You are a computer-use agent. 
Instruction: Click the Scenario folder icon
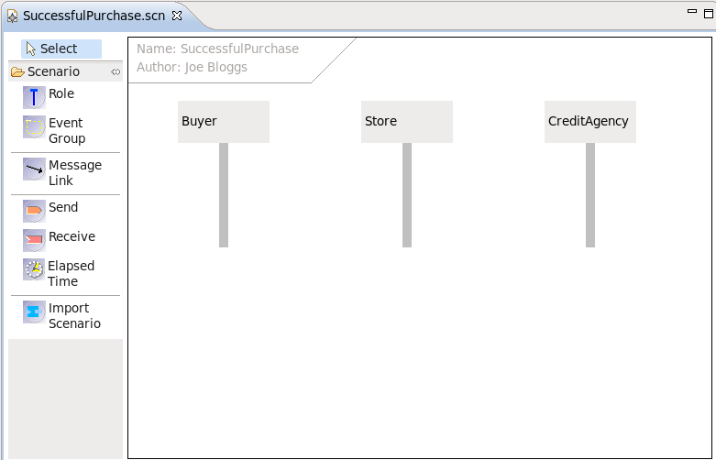pos(17,72)
